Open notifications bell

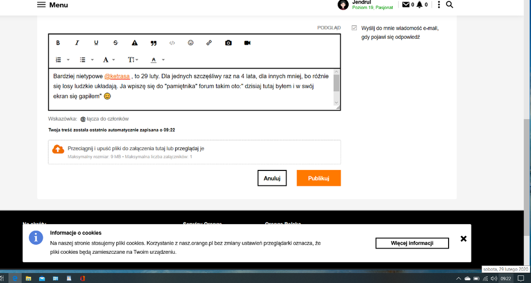pos(419,4)
